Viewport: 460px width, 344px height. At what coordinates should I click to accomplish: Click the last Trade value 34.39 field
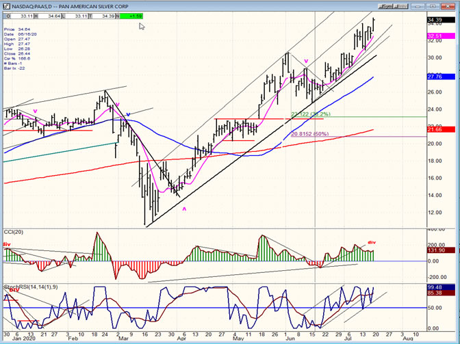coord(104,16)
